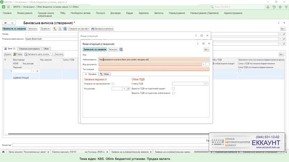Screen dimensions: 289x162
Task: Click Заповнити дату оплати button
Action: click(x=37, y=54)
